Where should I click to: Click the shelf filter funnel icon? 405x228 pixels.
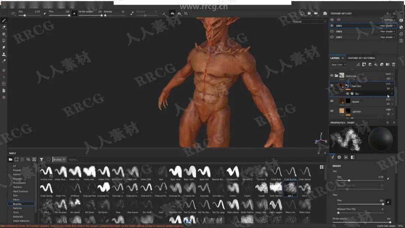pyautogui.click(x=42, y=159)
